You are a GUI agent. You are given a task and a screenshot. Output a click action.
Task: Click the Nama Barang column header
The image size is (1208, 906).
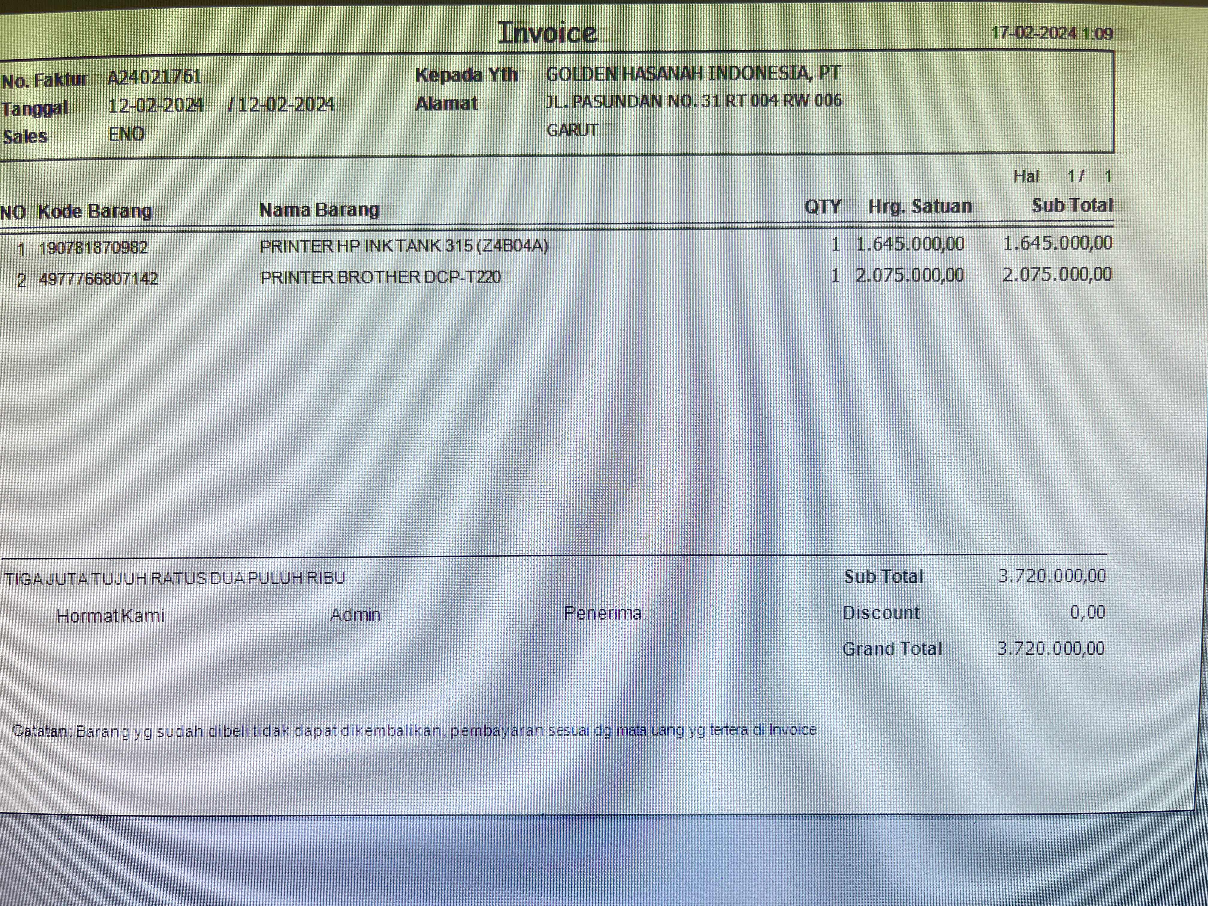(x=319, y=210)
